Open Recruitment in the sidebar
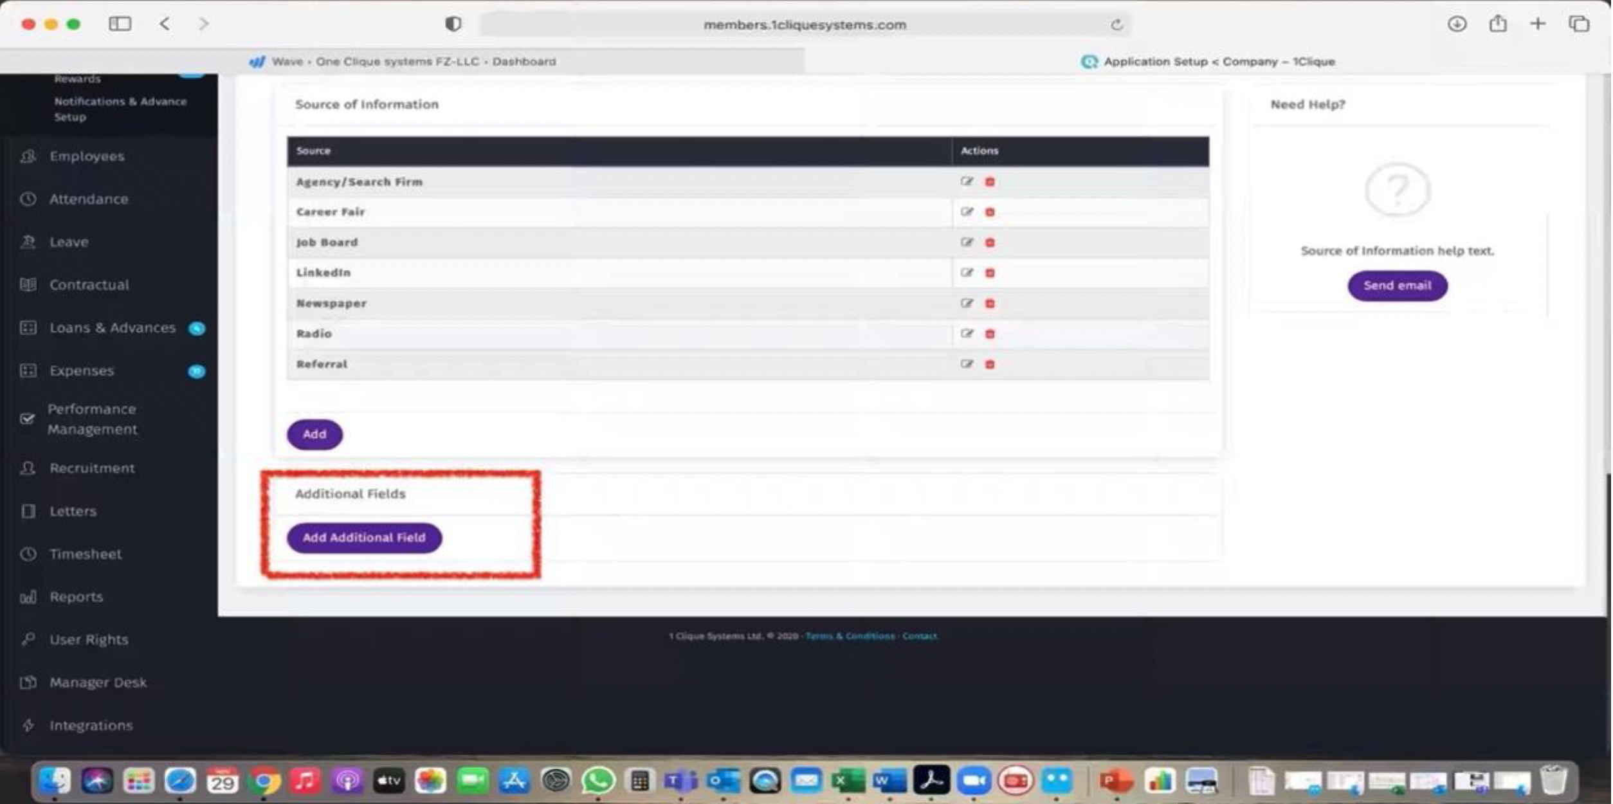Image resolution: width=1613 pixels, height=804 pixels. tap(92, 468)
